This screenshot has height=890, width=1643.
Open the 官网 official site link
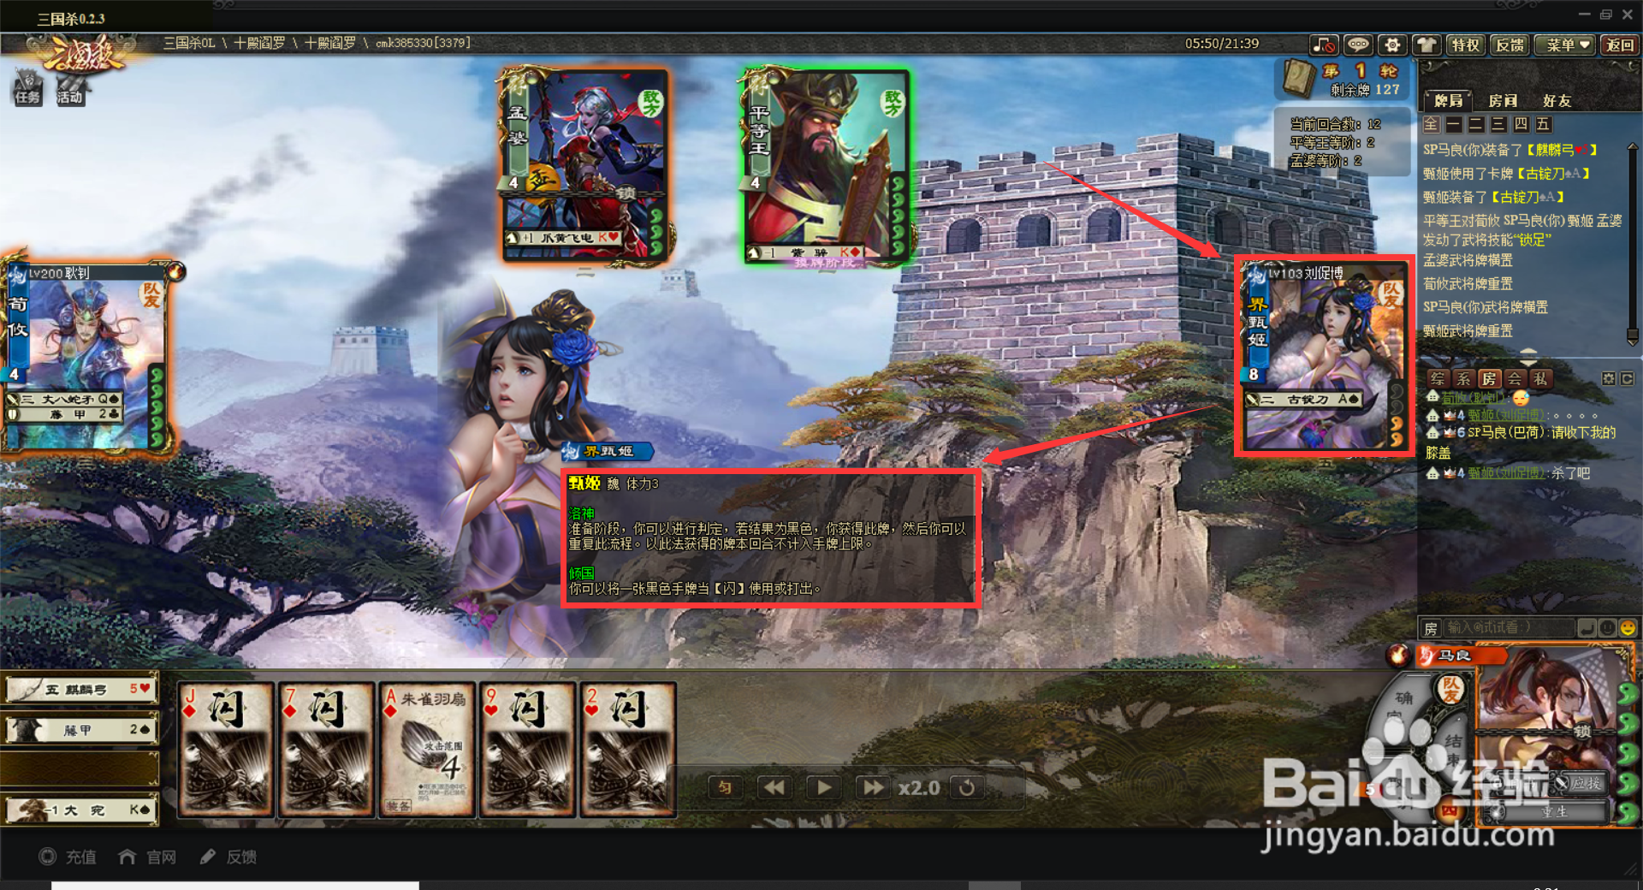[148, 857]
